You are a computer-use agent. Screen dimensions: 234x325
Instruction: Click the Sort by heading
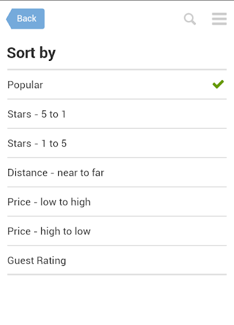point(31,53)
